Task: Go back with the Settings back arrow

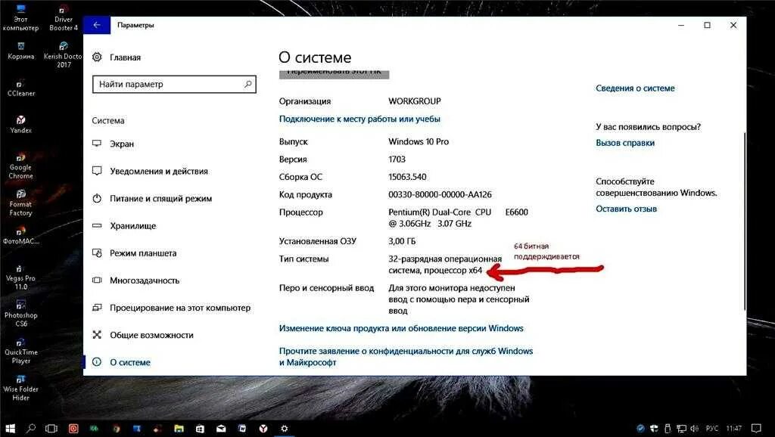Action: pyautogui.click(x=97, y=25)
